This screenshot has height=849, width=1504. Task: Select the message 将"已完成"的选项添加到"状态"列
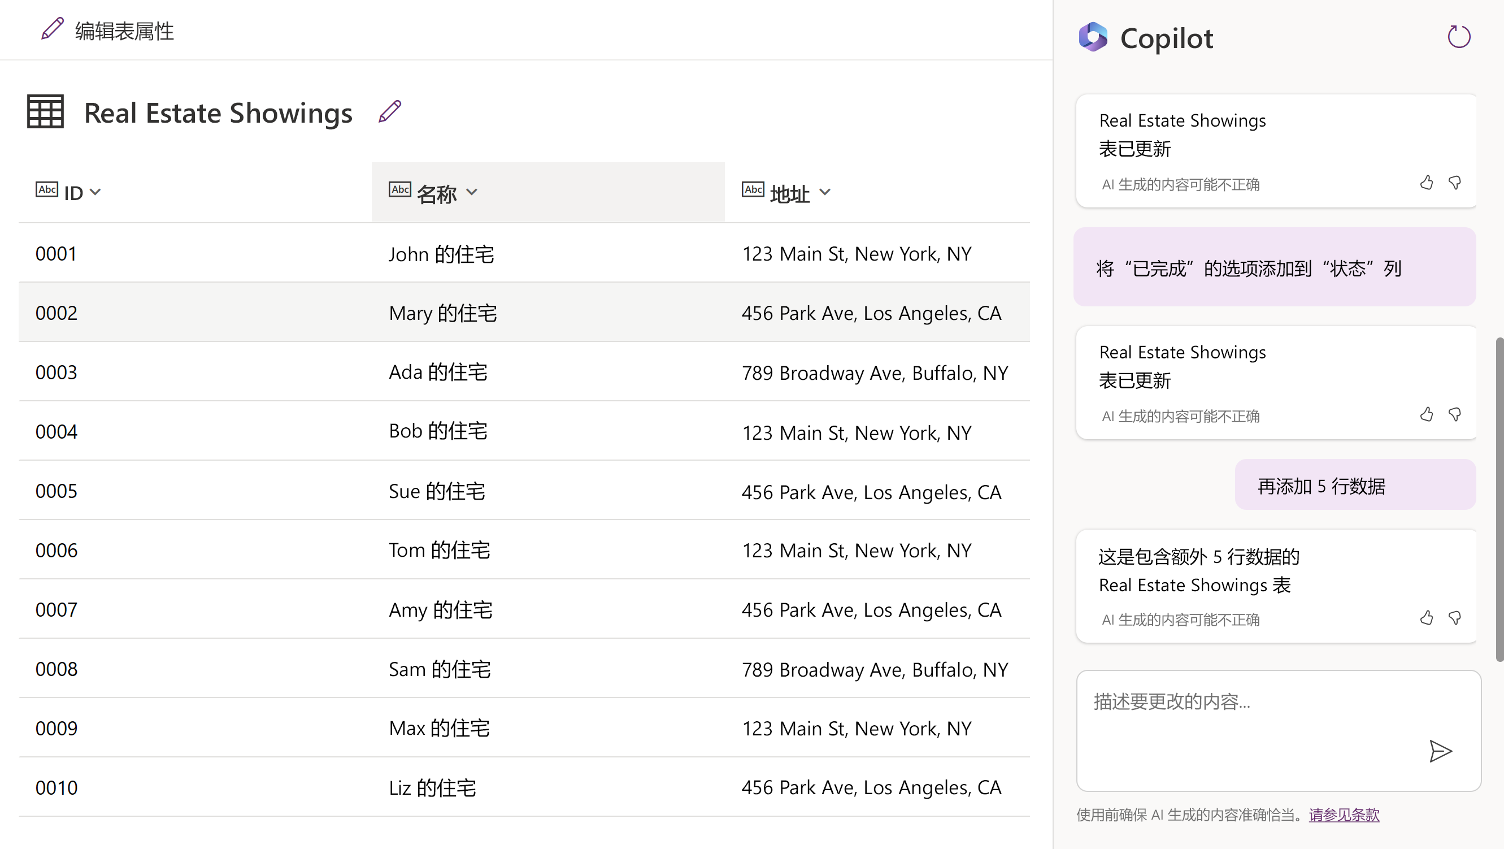(x=1275, y=267)
